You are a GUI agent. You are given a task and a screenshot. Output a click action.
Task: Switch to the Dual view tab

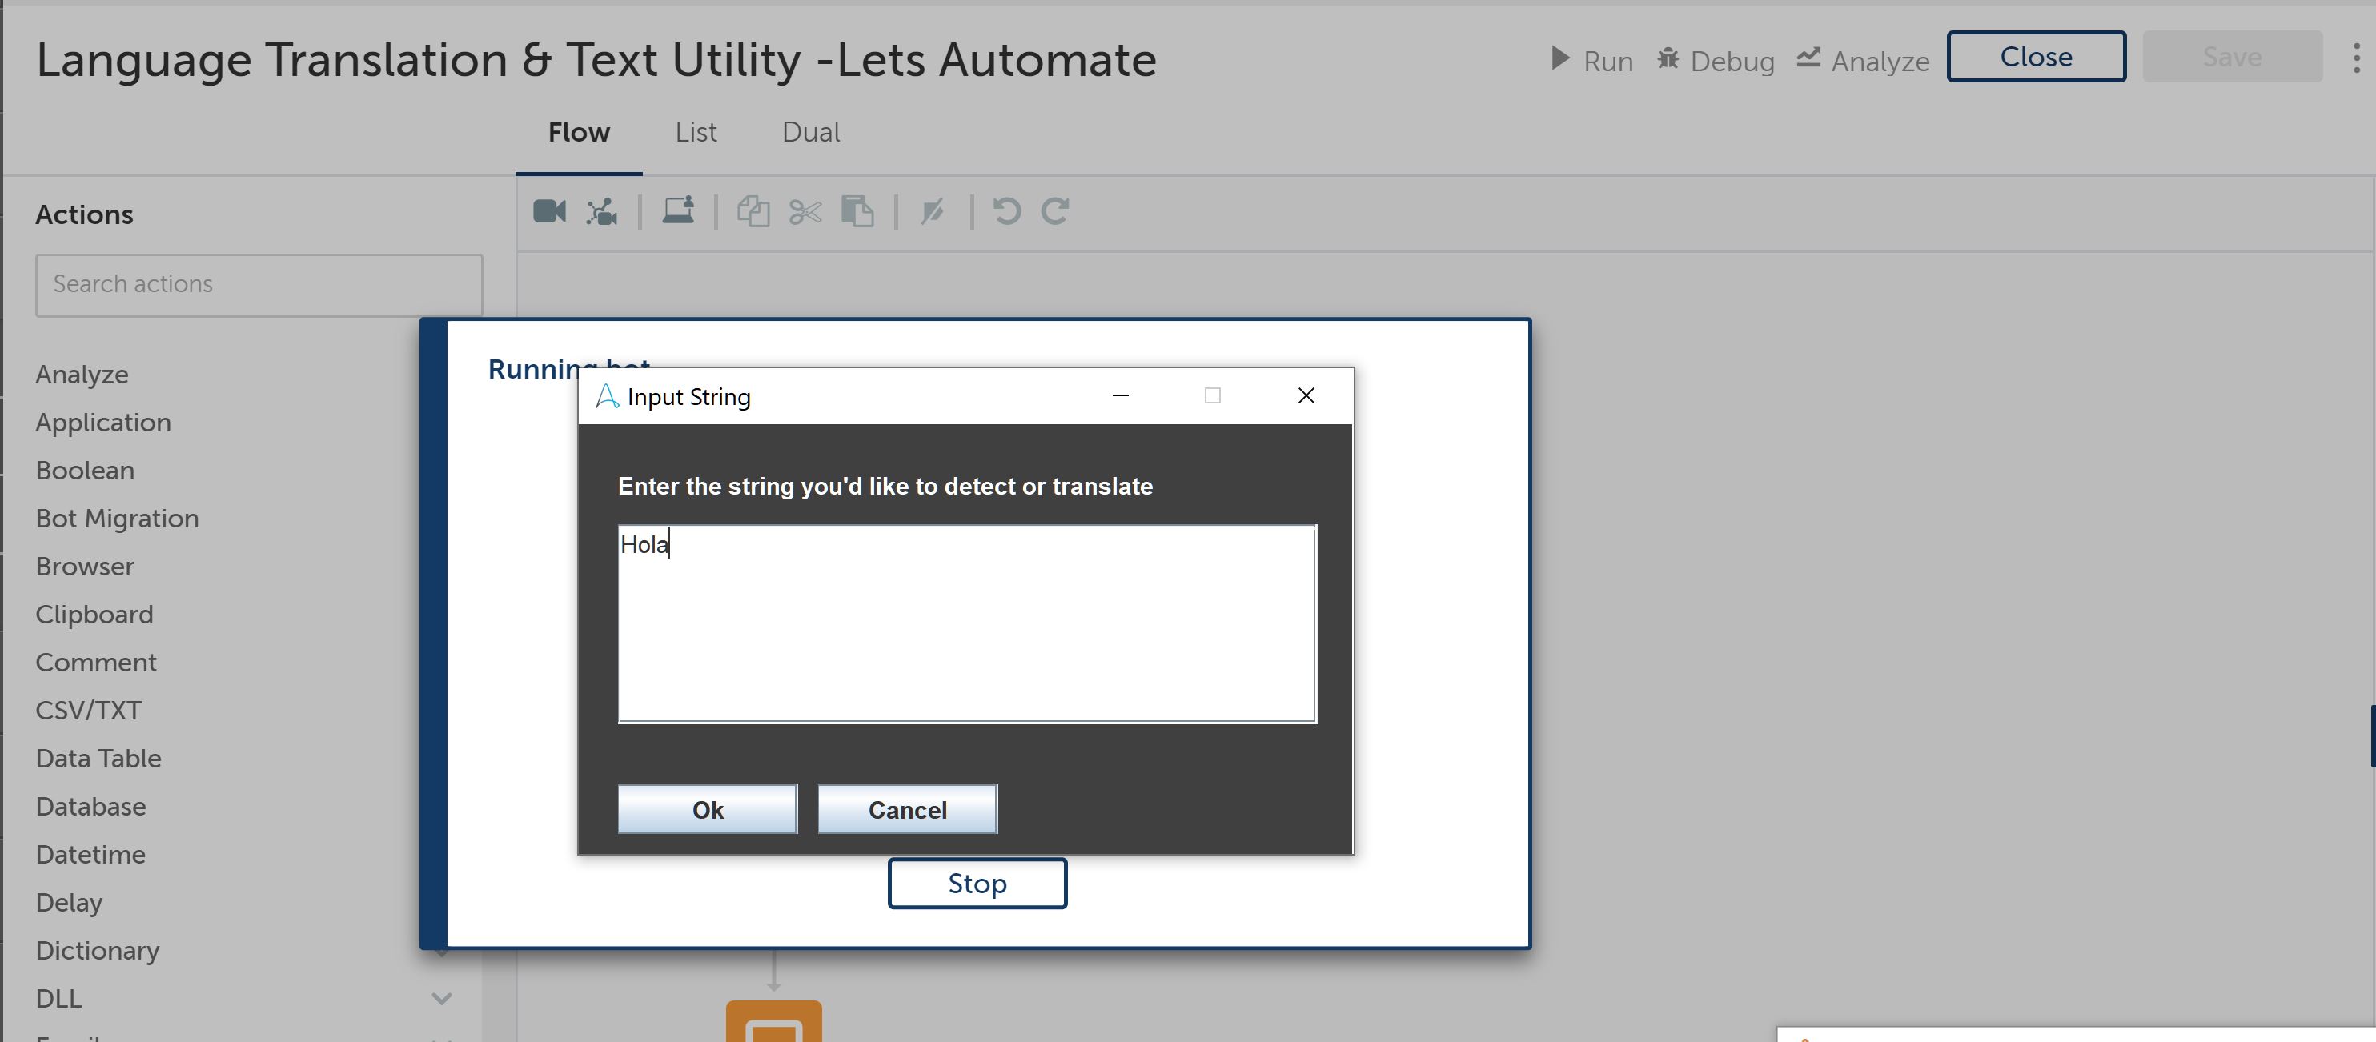811,133
